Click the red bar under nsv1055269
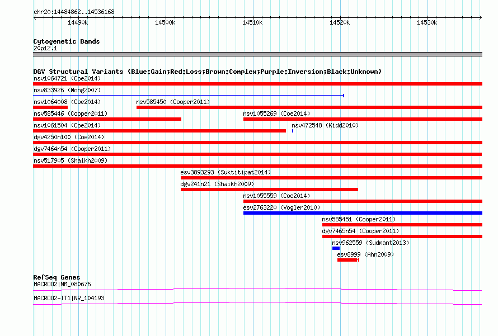Viewport: 498px width, 336px height. pos(363,119)
